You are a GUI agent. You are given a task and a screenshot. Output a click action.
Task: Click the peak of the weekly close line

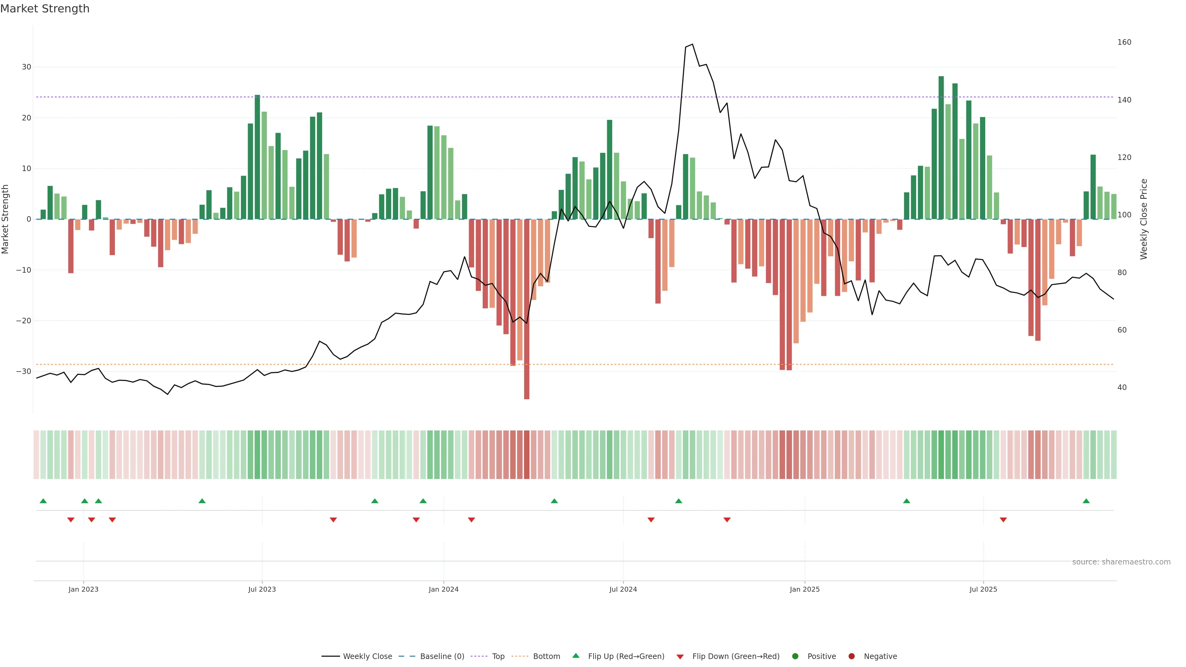coord(692,44)
